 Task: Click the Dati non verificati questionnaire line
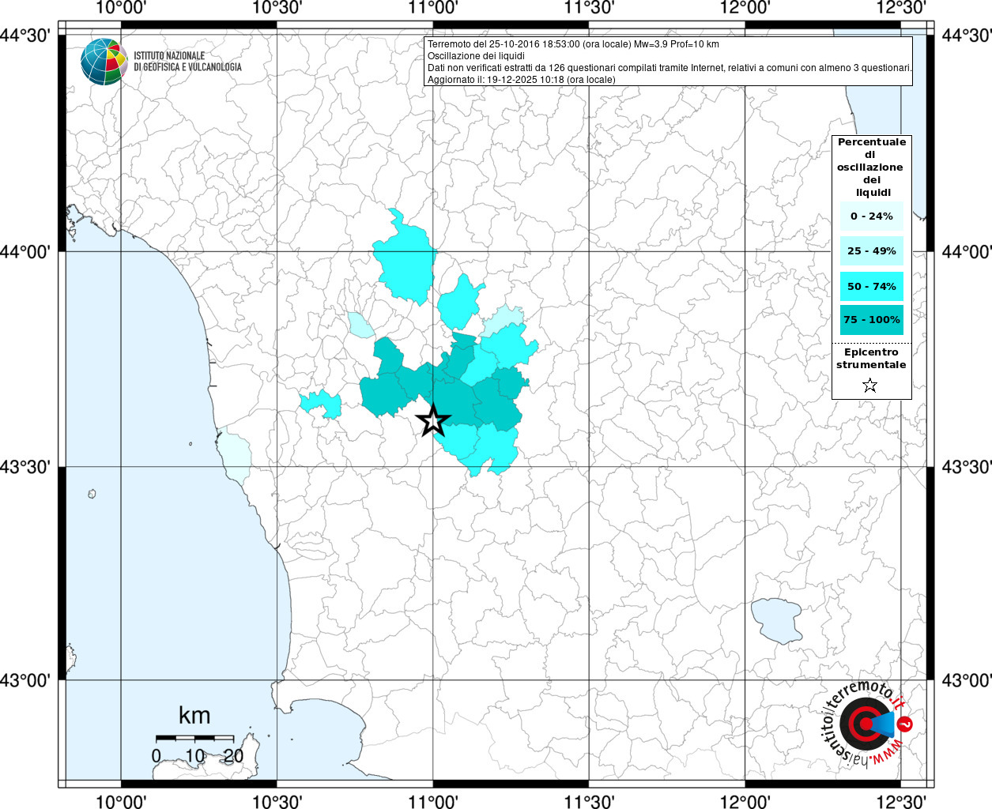pos(670,68)
